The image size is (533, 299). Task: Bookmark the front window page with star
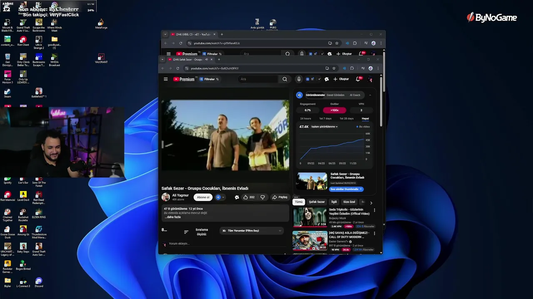tap(334, 68)
